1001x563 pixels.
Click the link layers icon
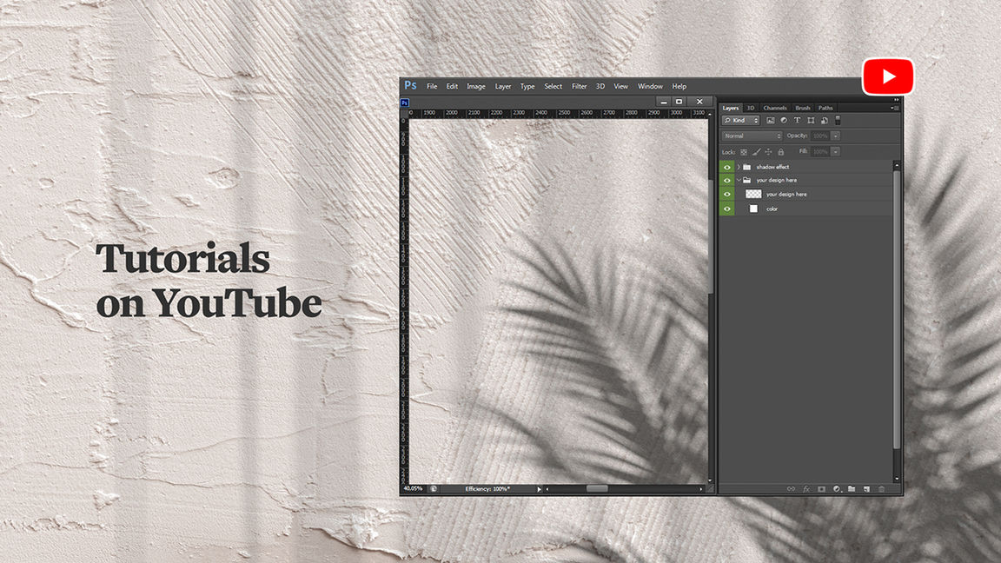[791, 489]
